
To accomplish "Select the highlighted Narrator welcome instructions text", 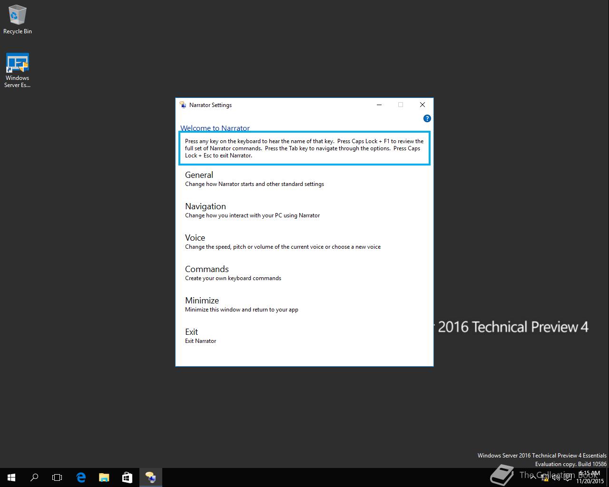I will click(x=304, y=148).
